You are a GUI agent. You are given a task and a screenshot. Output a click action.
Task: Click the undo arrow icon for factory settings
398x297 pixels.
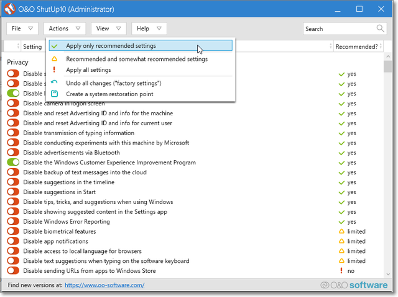click(x=55, y=83)
